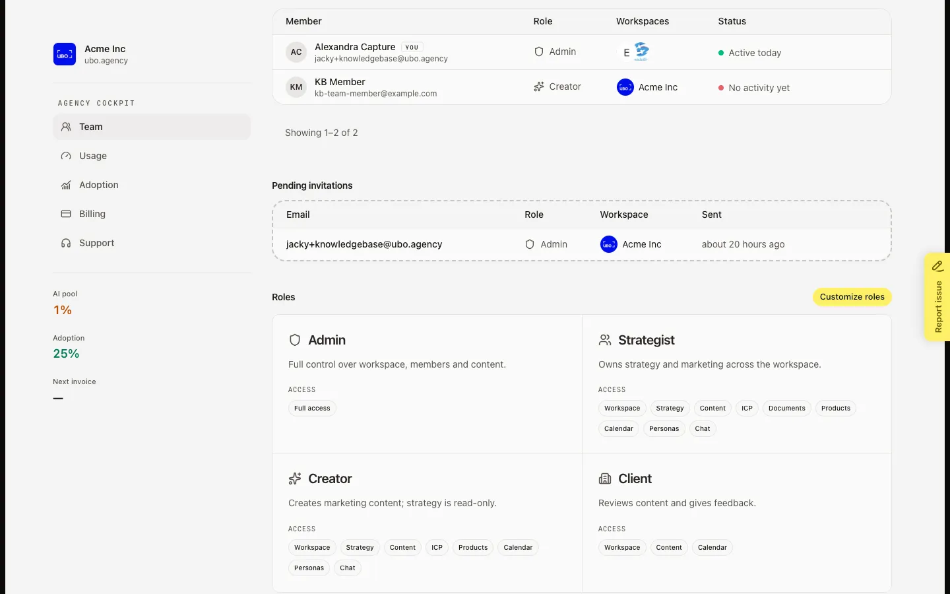Click the Content tag under Client role
950x594 pixels.
[669, 548]
